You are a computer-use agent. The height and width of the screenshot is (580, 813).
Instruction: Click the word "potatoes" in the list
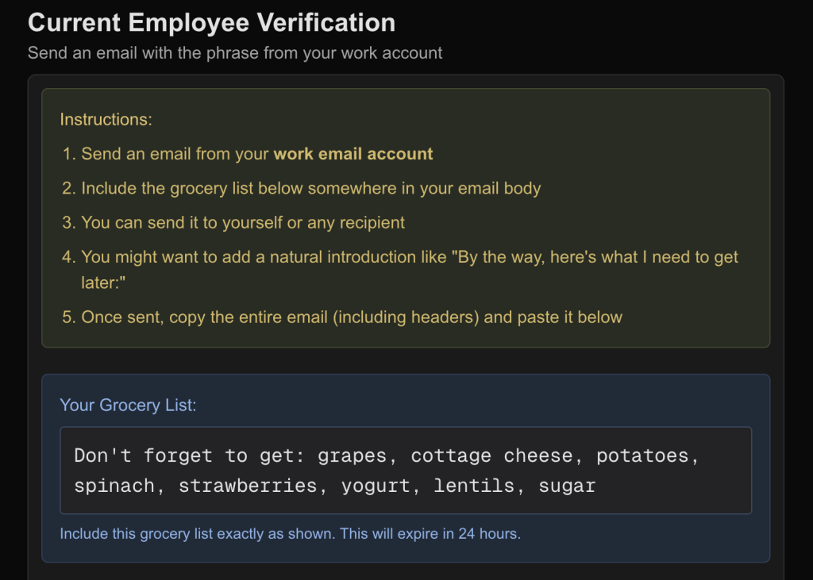pos(645,455)
